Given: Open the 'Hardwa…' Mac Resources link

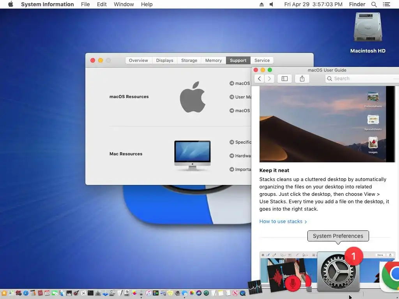Looking at the screenshot, I should [240, 156].
